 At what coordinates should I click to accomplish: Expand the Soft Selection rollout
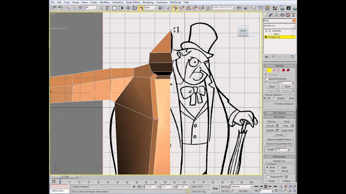pyautogui.click(x=279, y=113)
